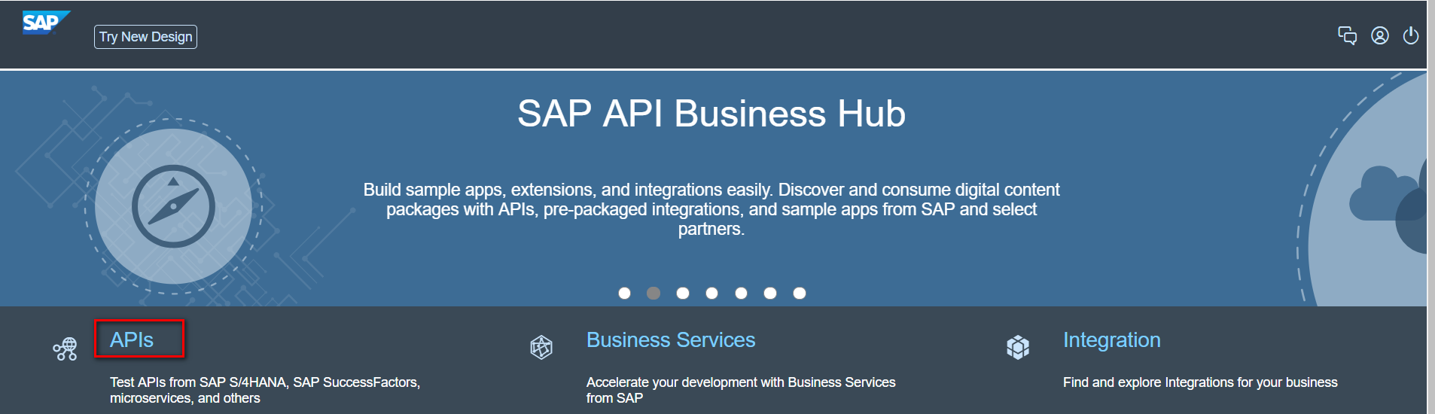Open the Integration link

1112,340
